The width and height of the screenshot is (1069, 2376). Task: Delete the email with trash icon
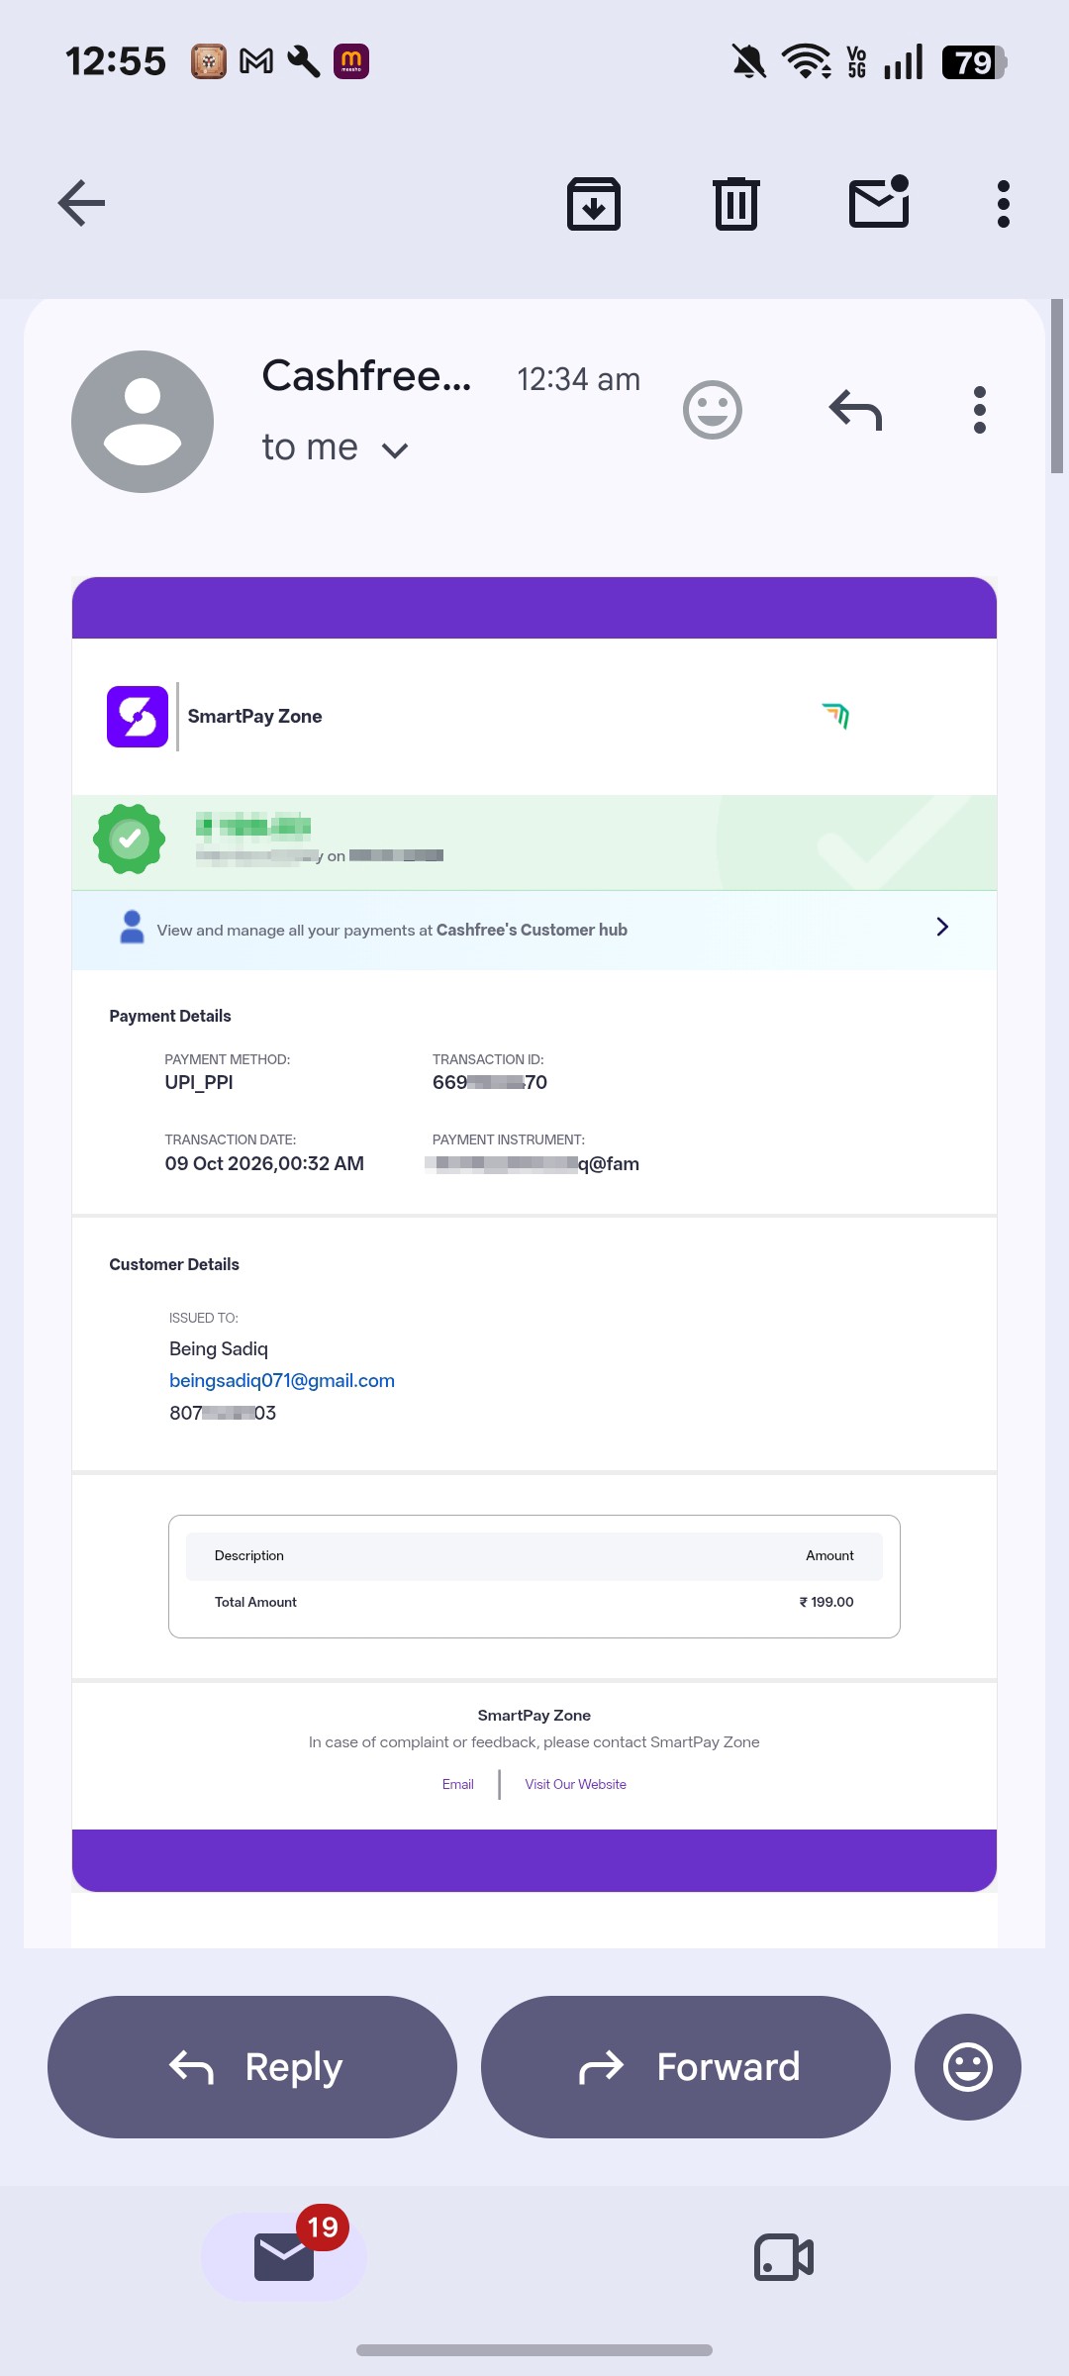tap(736, 204)
